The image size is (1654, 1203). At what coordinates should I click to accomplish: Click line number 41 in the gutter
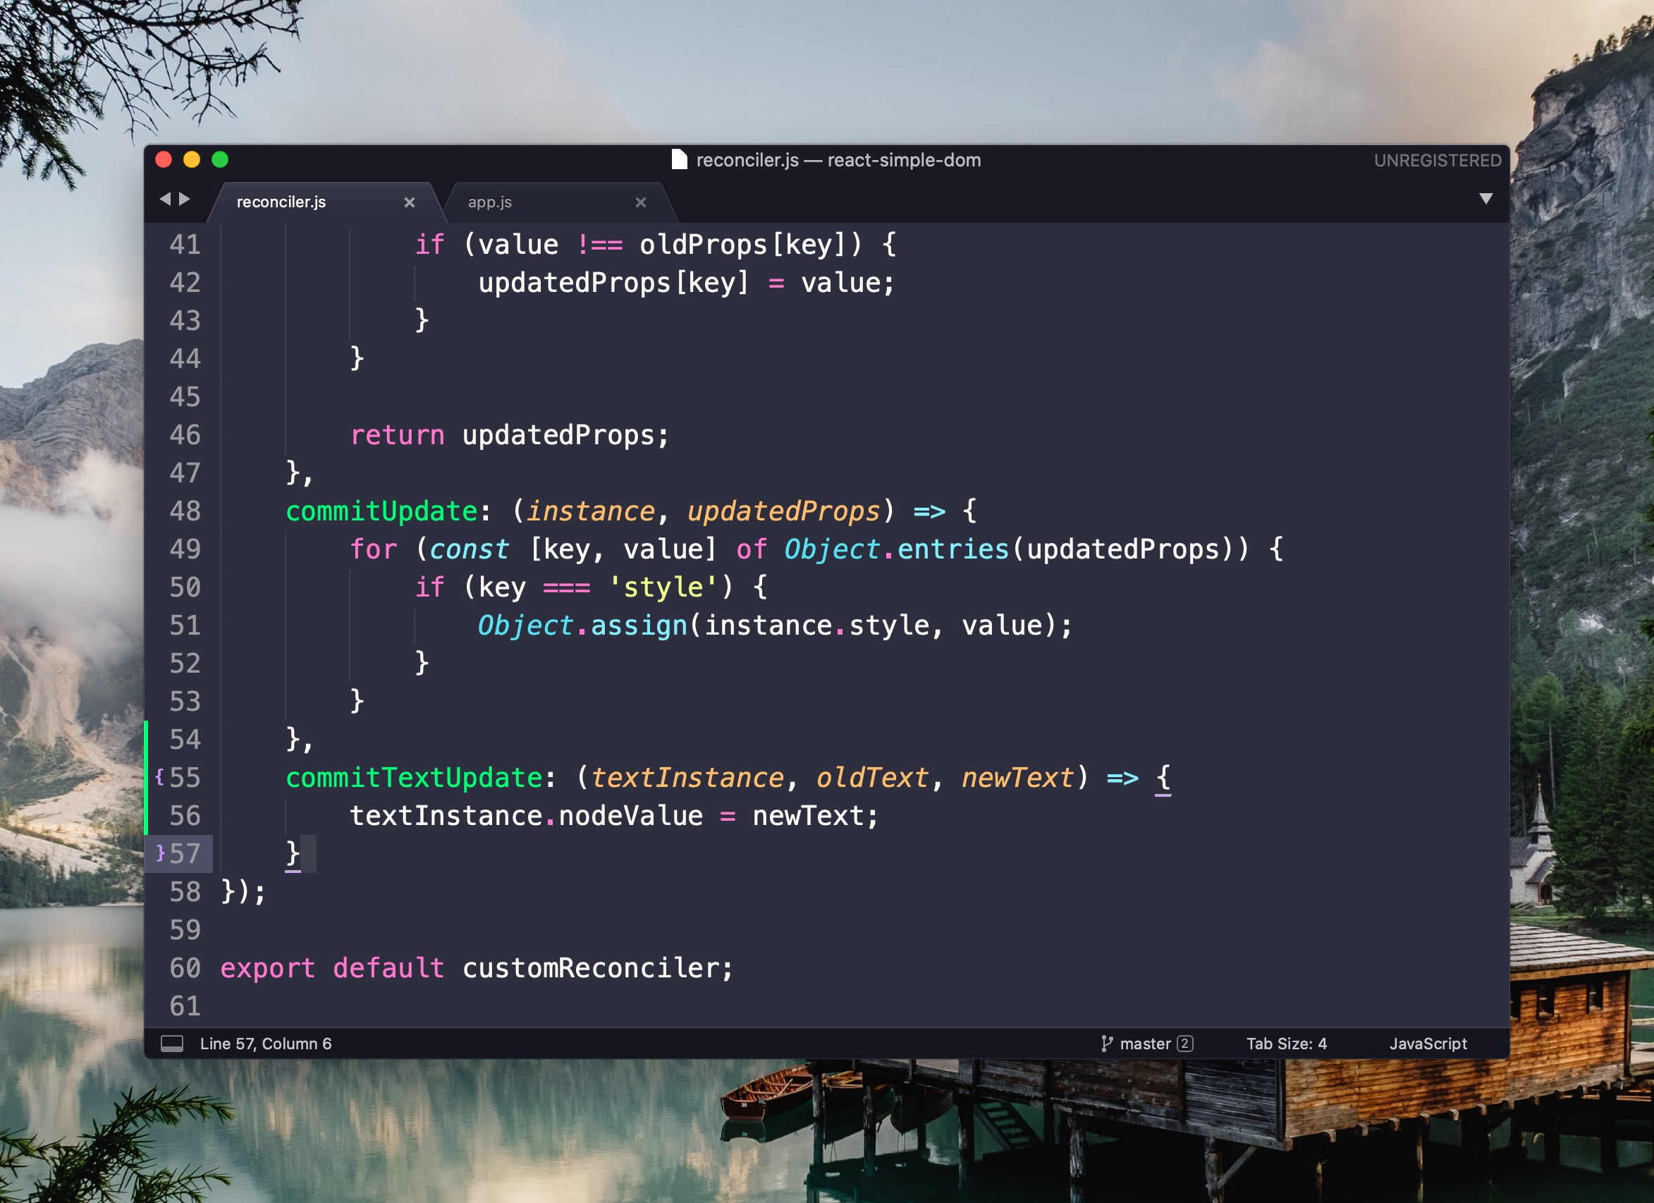[x=185, y=245]
